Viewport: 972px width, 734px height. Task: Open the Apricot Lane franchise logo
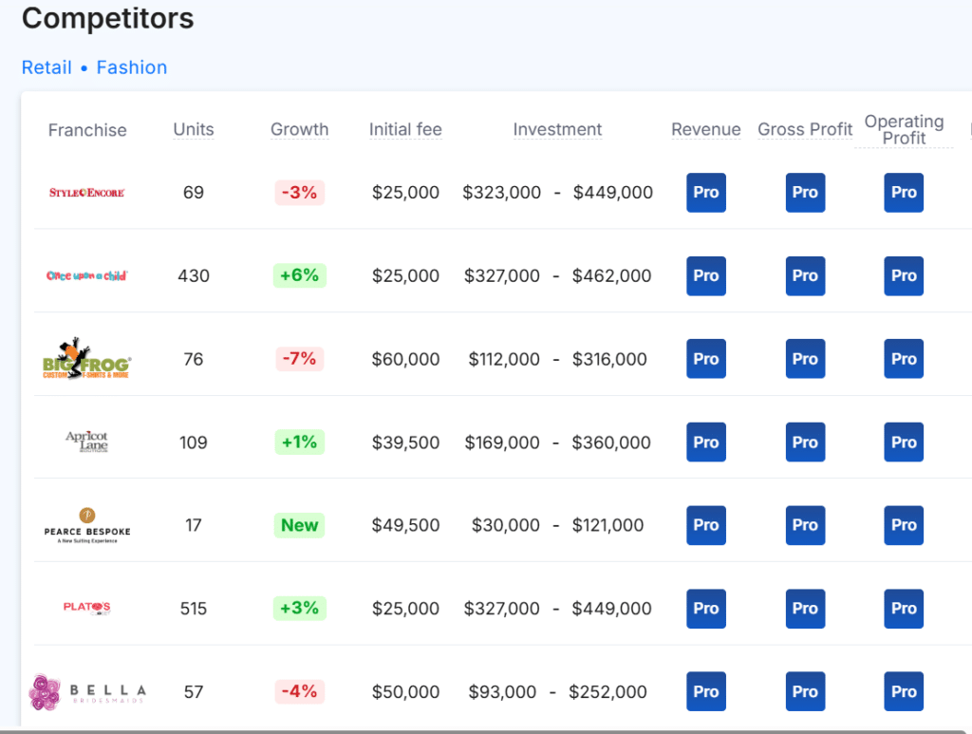[86, 442]
